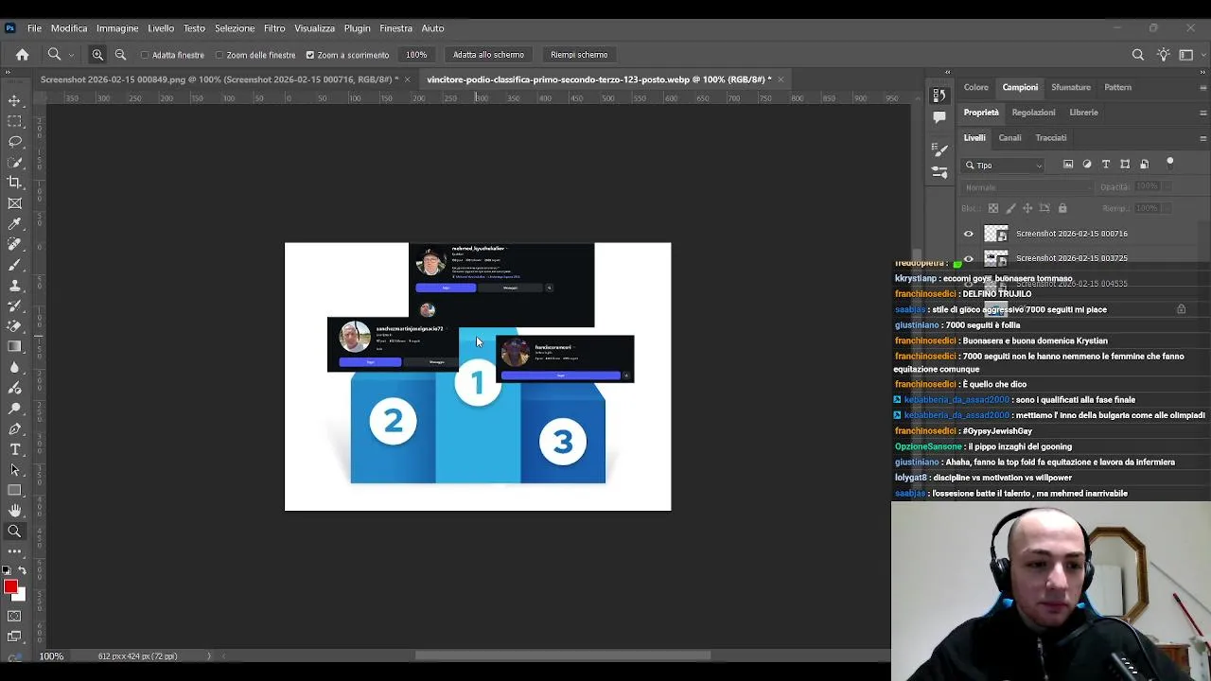
Task: Select the Hand tool
Action: [14, 511]
